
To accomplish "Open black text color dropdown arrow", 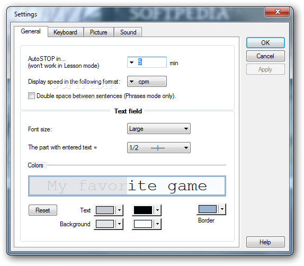I will pos(157,210).
